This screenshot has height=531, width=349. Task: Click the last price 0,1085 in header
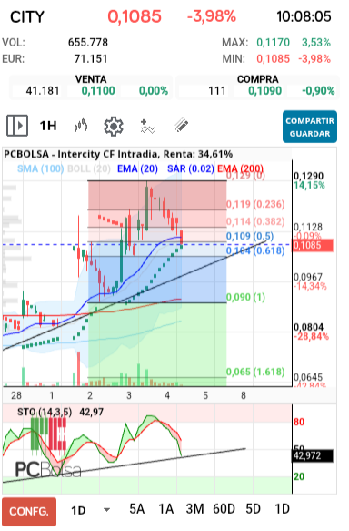coord(135,17)
